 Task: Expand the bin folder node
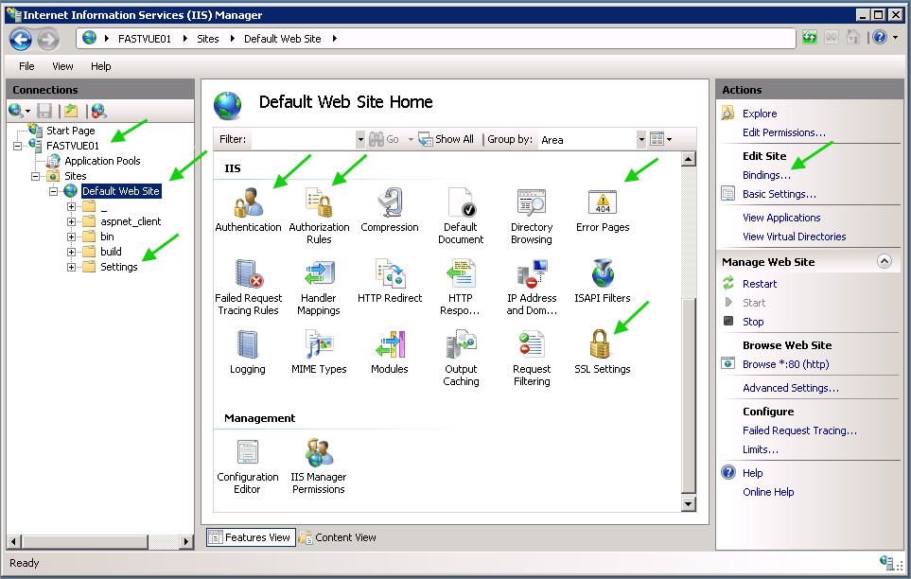tap(71, 237)
